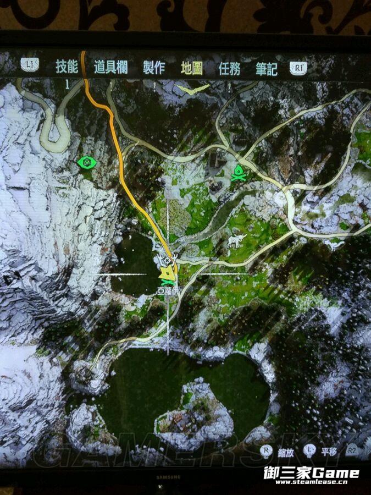Click the 縮放 zoom label

[286, 451]
